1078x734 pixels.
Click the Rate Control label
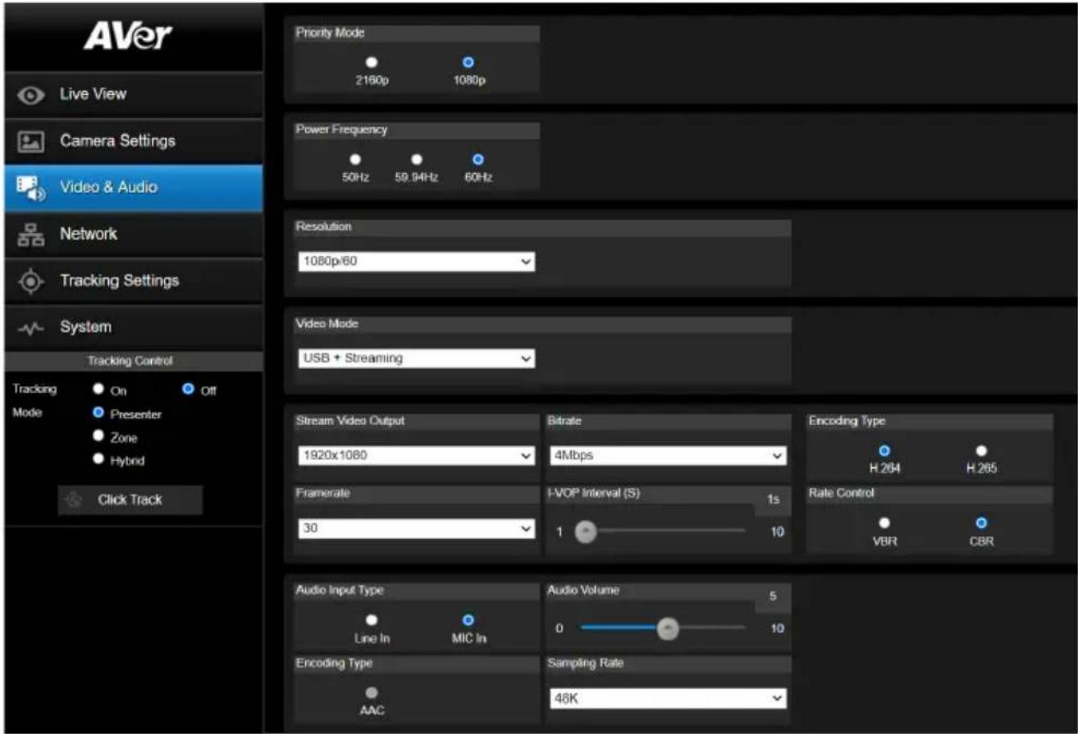[841, 493]
